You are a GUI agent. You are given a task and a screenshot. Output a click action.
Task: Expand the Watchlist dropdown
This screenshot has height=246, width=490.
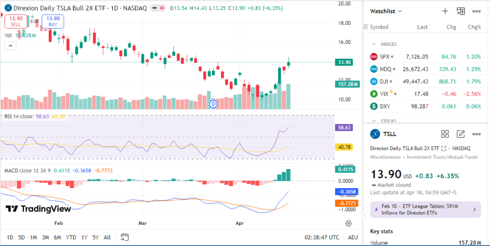[386, 11]
